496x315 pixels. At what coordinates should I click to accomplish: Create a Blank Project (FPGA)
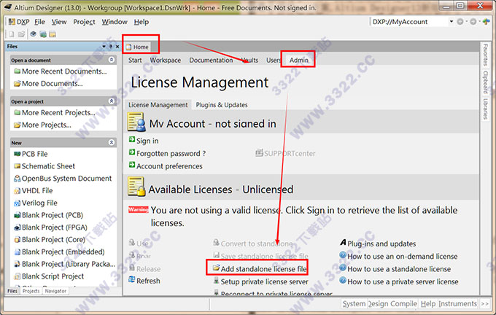50,227
